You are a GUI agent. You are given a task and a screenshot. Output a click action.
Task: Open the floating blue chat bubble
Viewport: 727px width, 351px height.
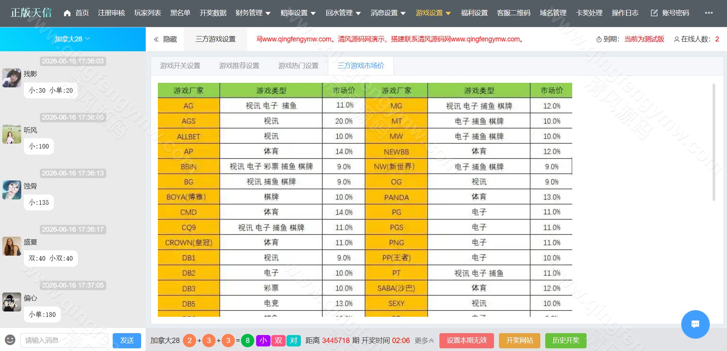(695, 324)
